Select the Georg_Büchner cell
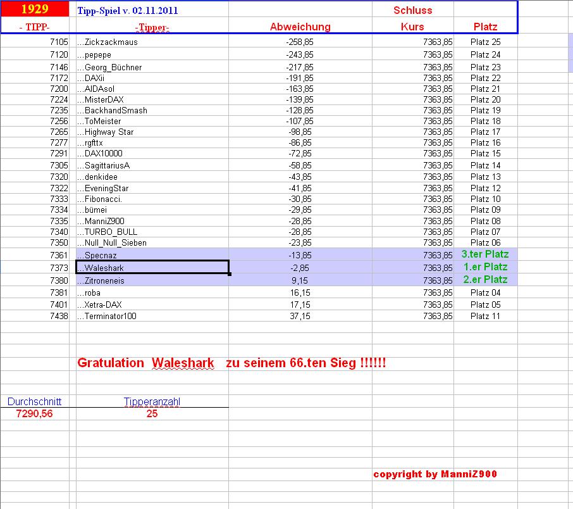Screen dimensions: 573x509 [152, 67]
